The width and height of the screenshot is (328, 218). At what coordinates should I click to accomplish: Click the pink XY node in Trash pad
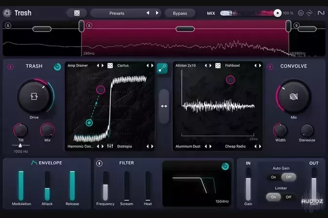click(x=101, y=90)
